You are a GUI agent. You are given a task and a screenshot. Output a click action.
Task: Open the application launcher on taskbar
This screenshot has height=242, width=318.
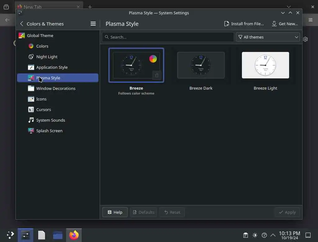click(x=10, y=235)
